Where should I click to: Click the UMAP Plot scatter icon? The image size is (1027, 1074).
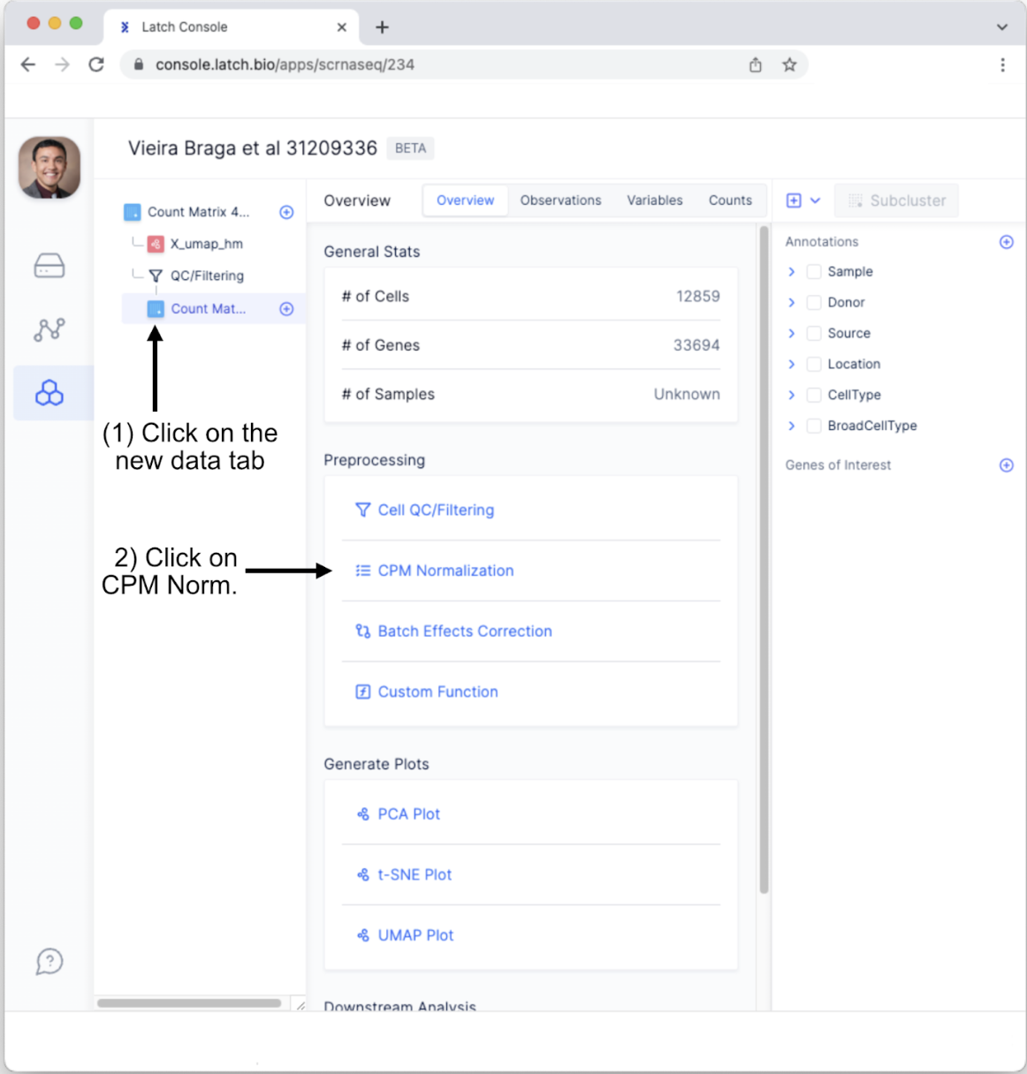pyautogui.click(x=362, y=935)
